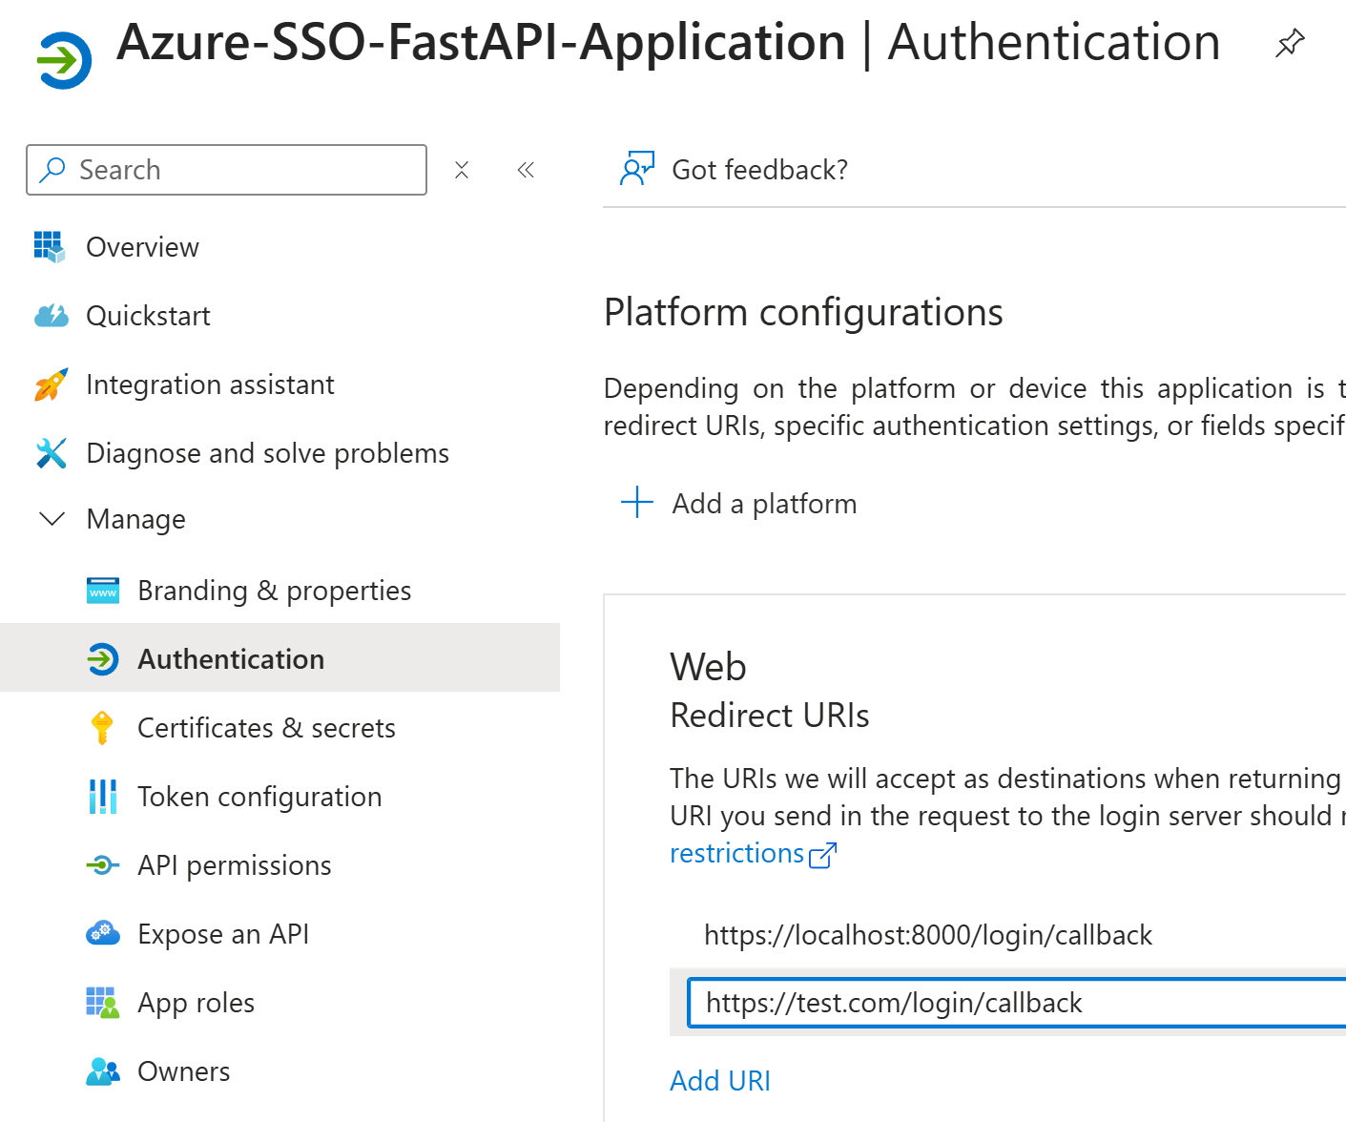Screen dimensions: 1346x1122
Task: Collapse the sidebar with double chevron
Action: (526, 170)
